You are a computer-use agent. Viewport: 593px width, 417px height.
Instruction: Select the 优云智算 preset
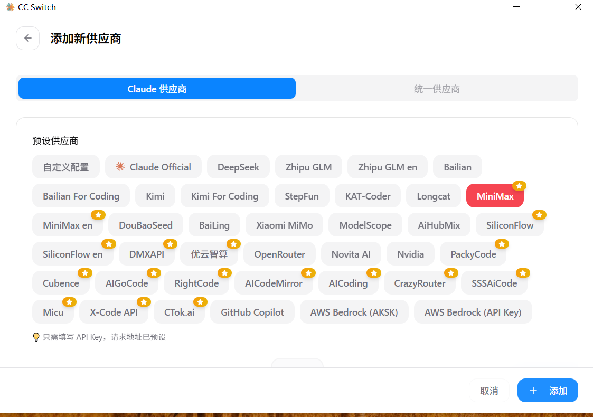(x=209, y=254)
